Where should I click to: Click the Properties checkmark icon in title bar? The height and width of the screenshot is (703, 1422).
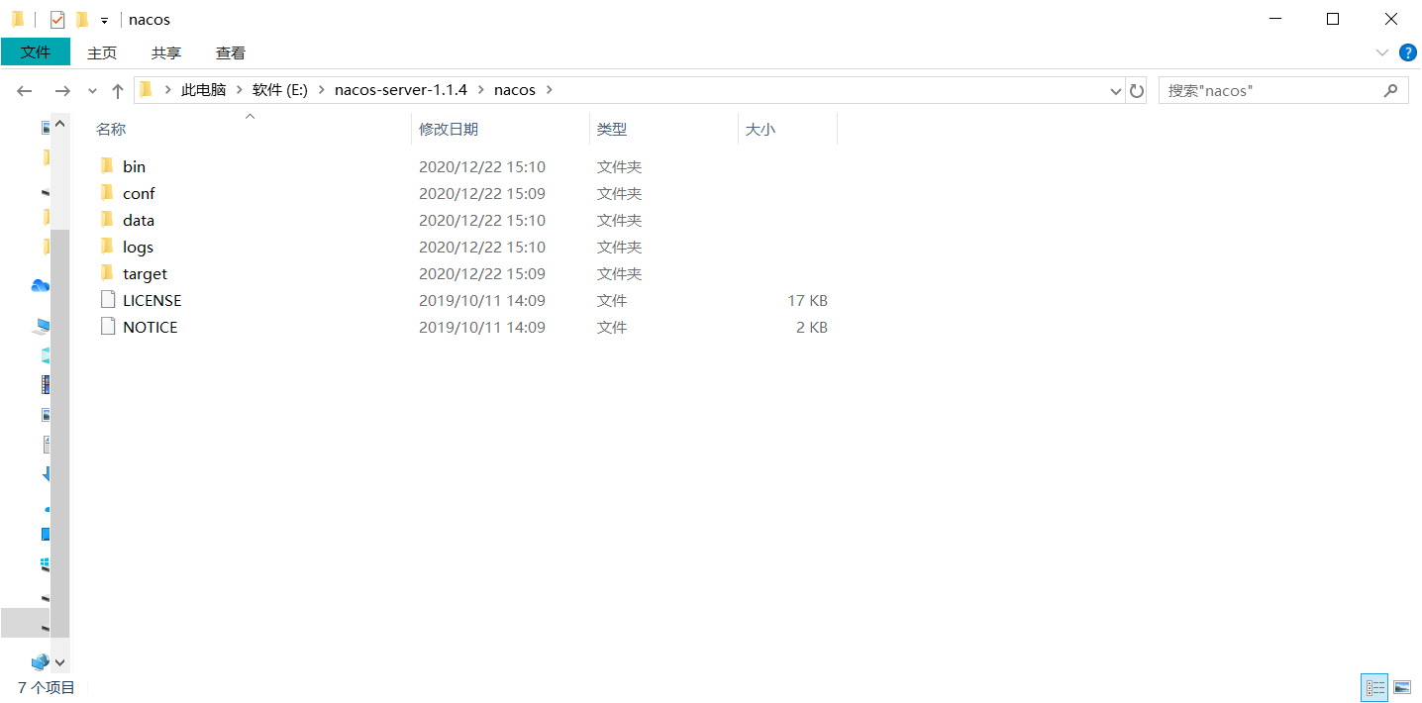tap(57, 20)
